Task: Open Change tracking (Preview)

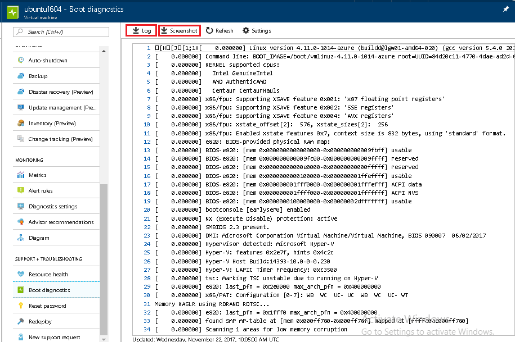Action: click(x=56, y=139)
